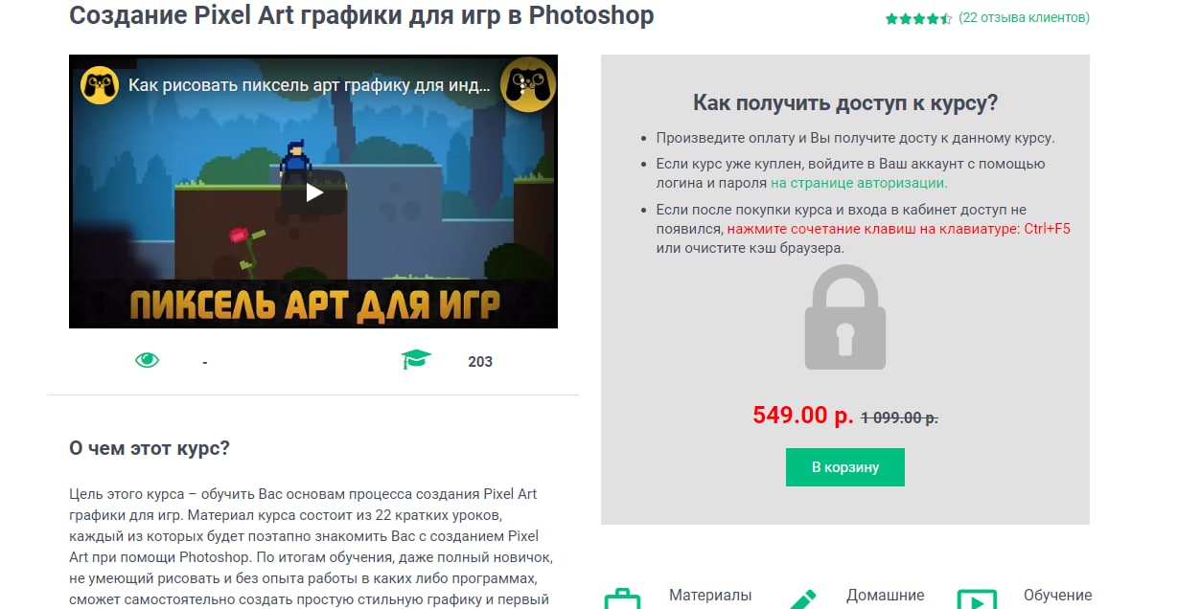Click the gamepad logo at video top-right
This screenshot has width=1201, height=609.
pos(528,85)
